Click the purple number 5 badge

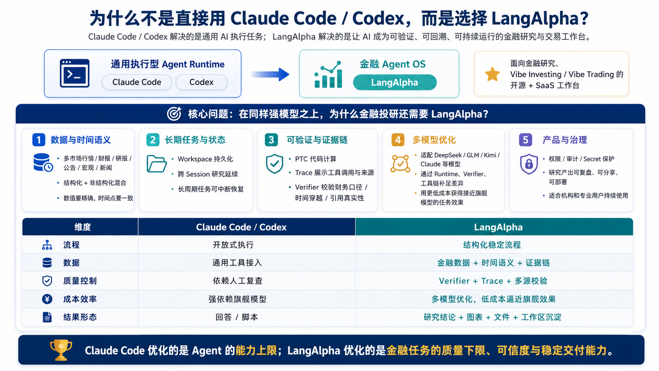point(525,140)
